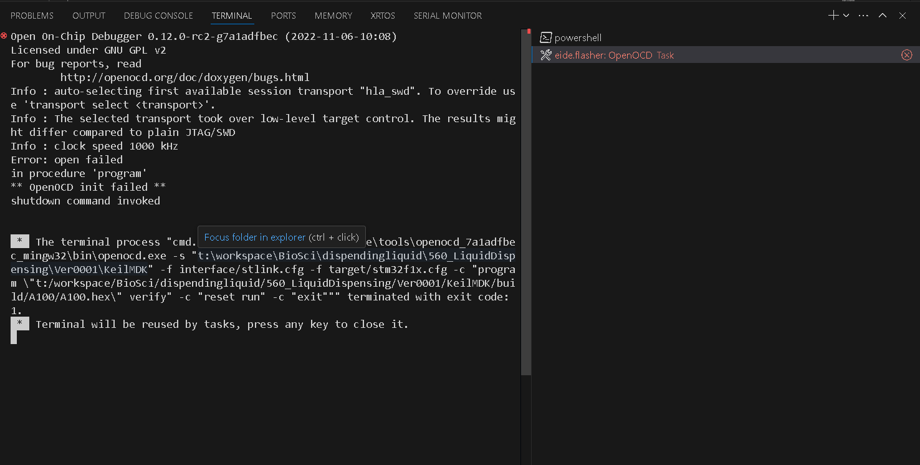Image resolution: width=920 pixels, height=465 pixels.
Task: Click the 'Focus folder in explorer' tooltip link
Action: click(x=255, y=237)
